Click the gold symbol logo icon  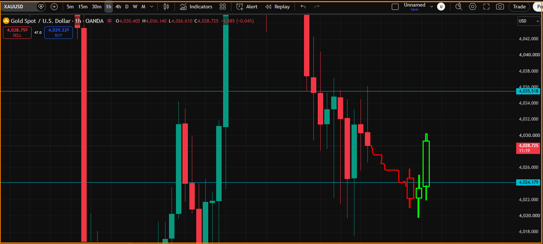point(6,21)
